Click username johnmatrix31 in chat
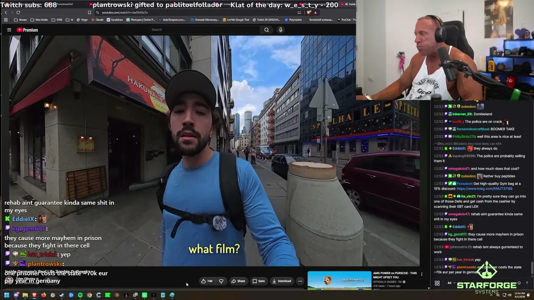The height and width of the screenshot is (300, 534). [x=460, y=247]
